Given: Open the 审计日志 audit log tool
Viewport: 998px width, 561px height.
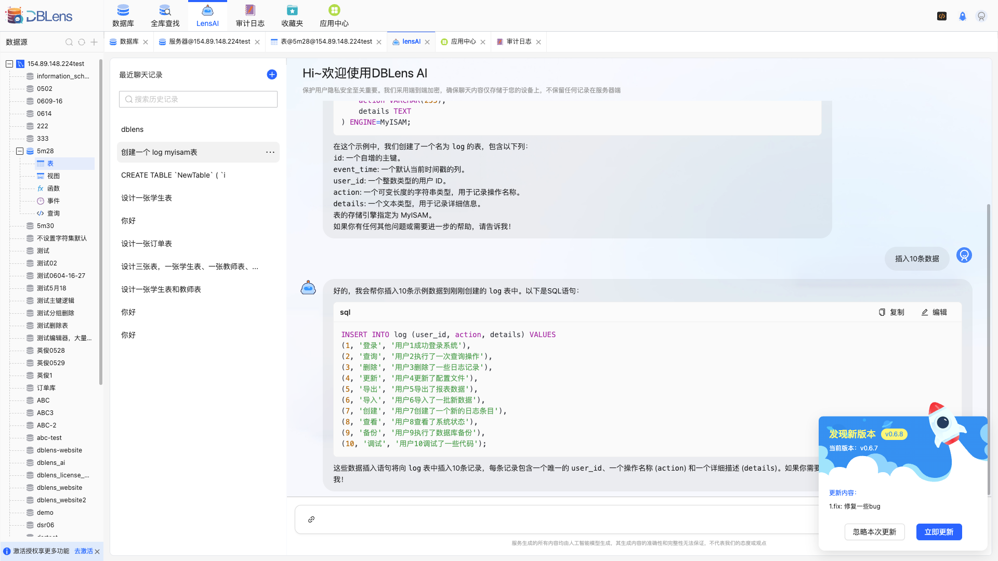Looking at the screenshot, I should coord(250,15).
